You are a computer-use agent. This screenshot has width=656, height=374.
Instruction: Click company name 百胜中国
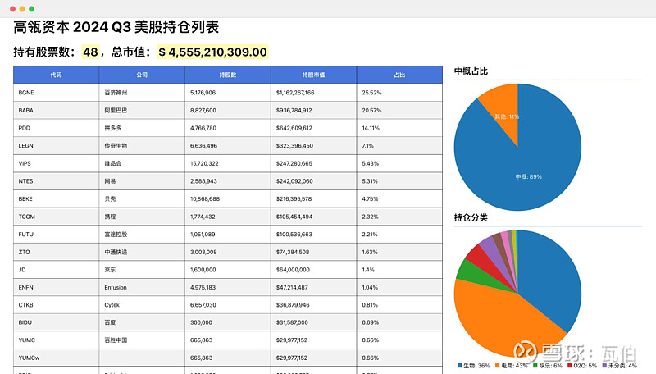[x=116, y=340]
